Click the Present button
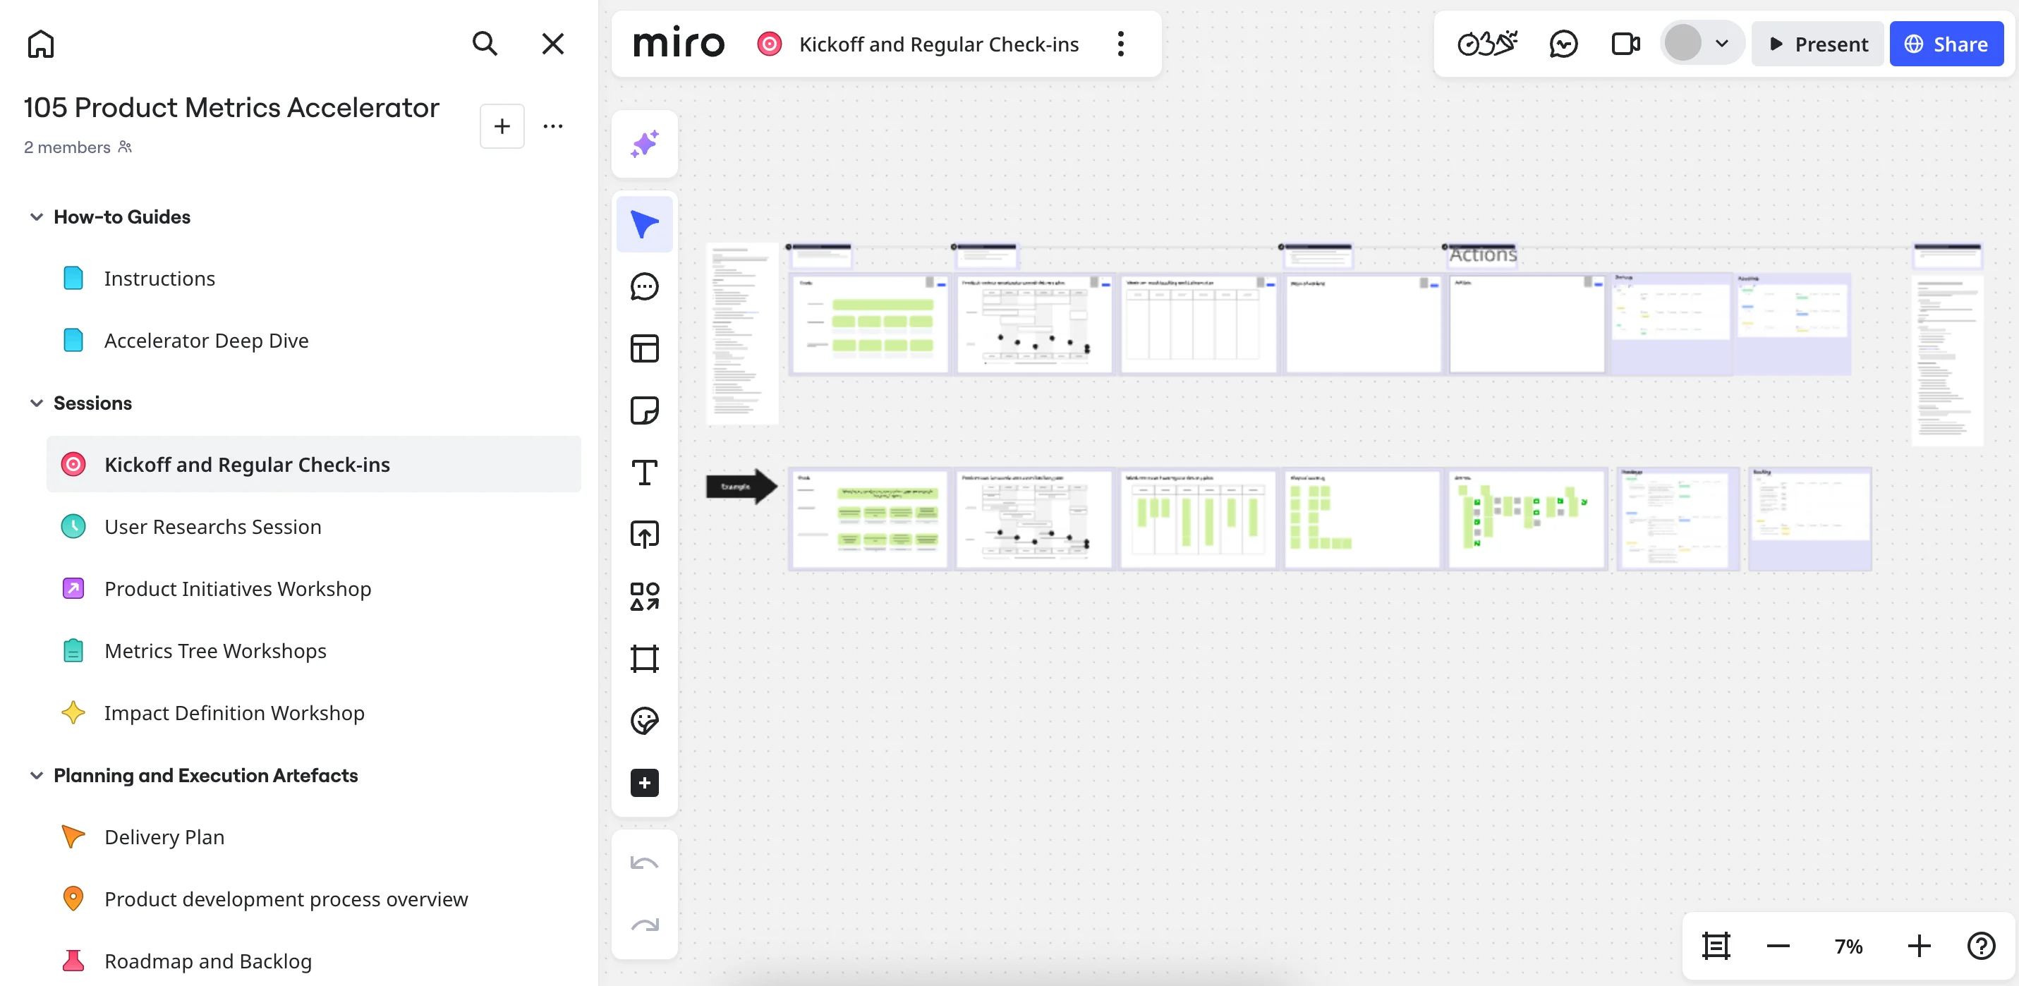2019x986 pixels. click(1819, 44)
